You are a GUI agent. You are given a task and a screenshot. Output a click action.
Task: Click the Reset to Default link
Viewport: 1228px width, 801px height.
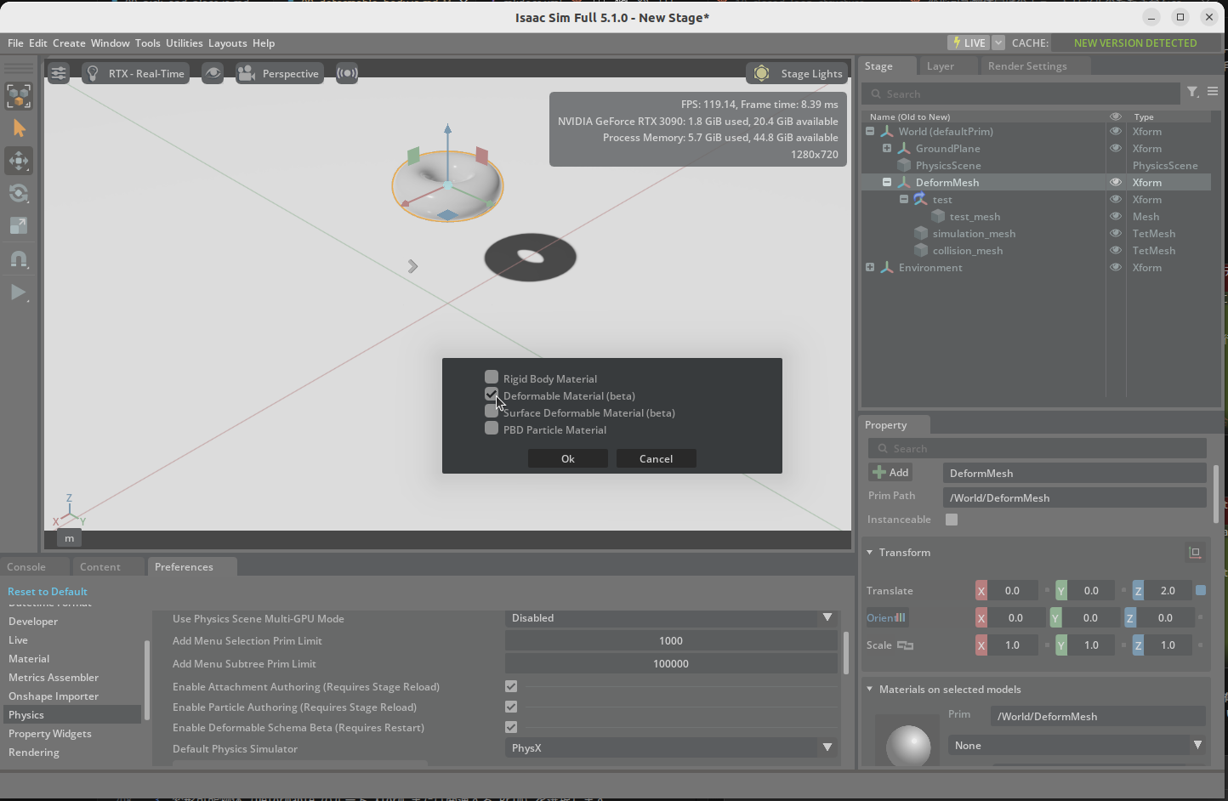(x=47, y=591)
